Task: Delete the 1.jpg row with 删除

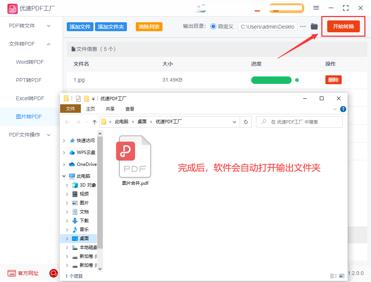Action: pyautogui.click(x=334, y=80)
